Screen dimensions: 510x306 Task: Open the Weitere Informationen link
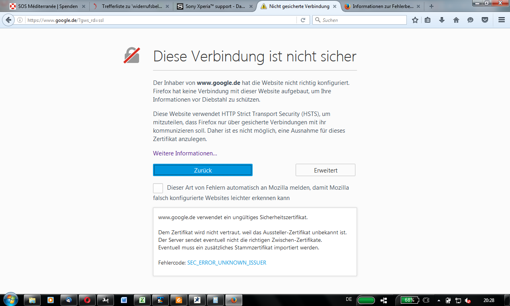pos(185,153)
